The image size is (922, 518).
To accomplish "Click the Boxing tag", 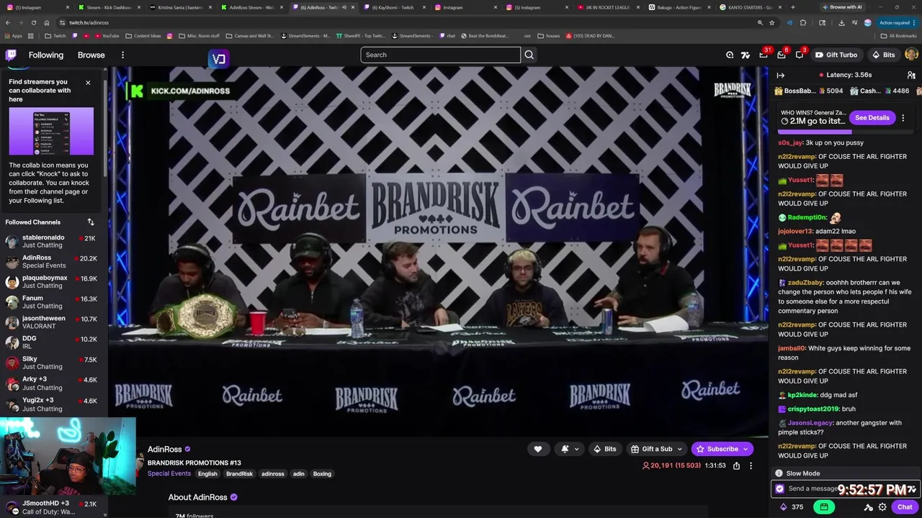I will [x=322, y=473].
